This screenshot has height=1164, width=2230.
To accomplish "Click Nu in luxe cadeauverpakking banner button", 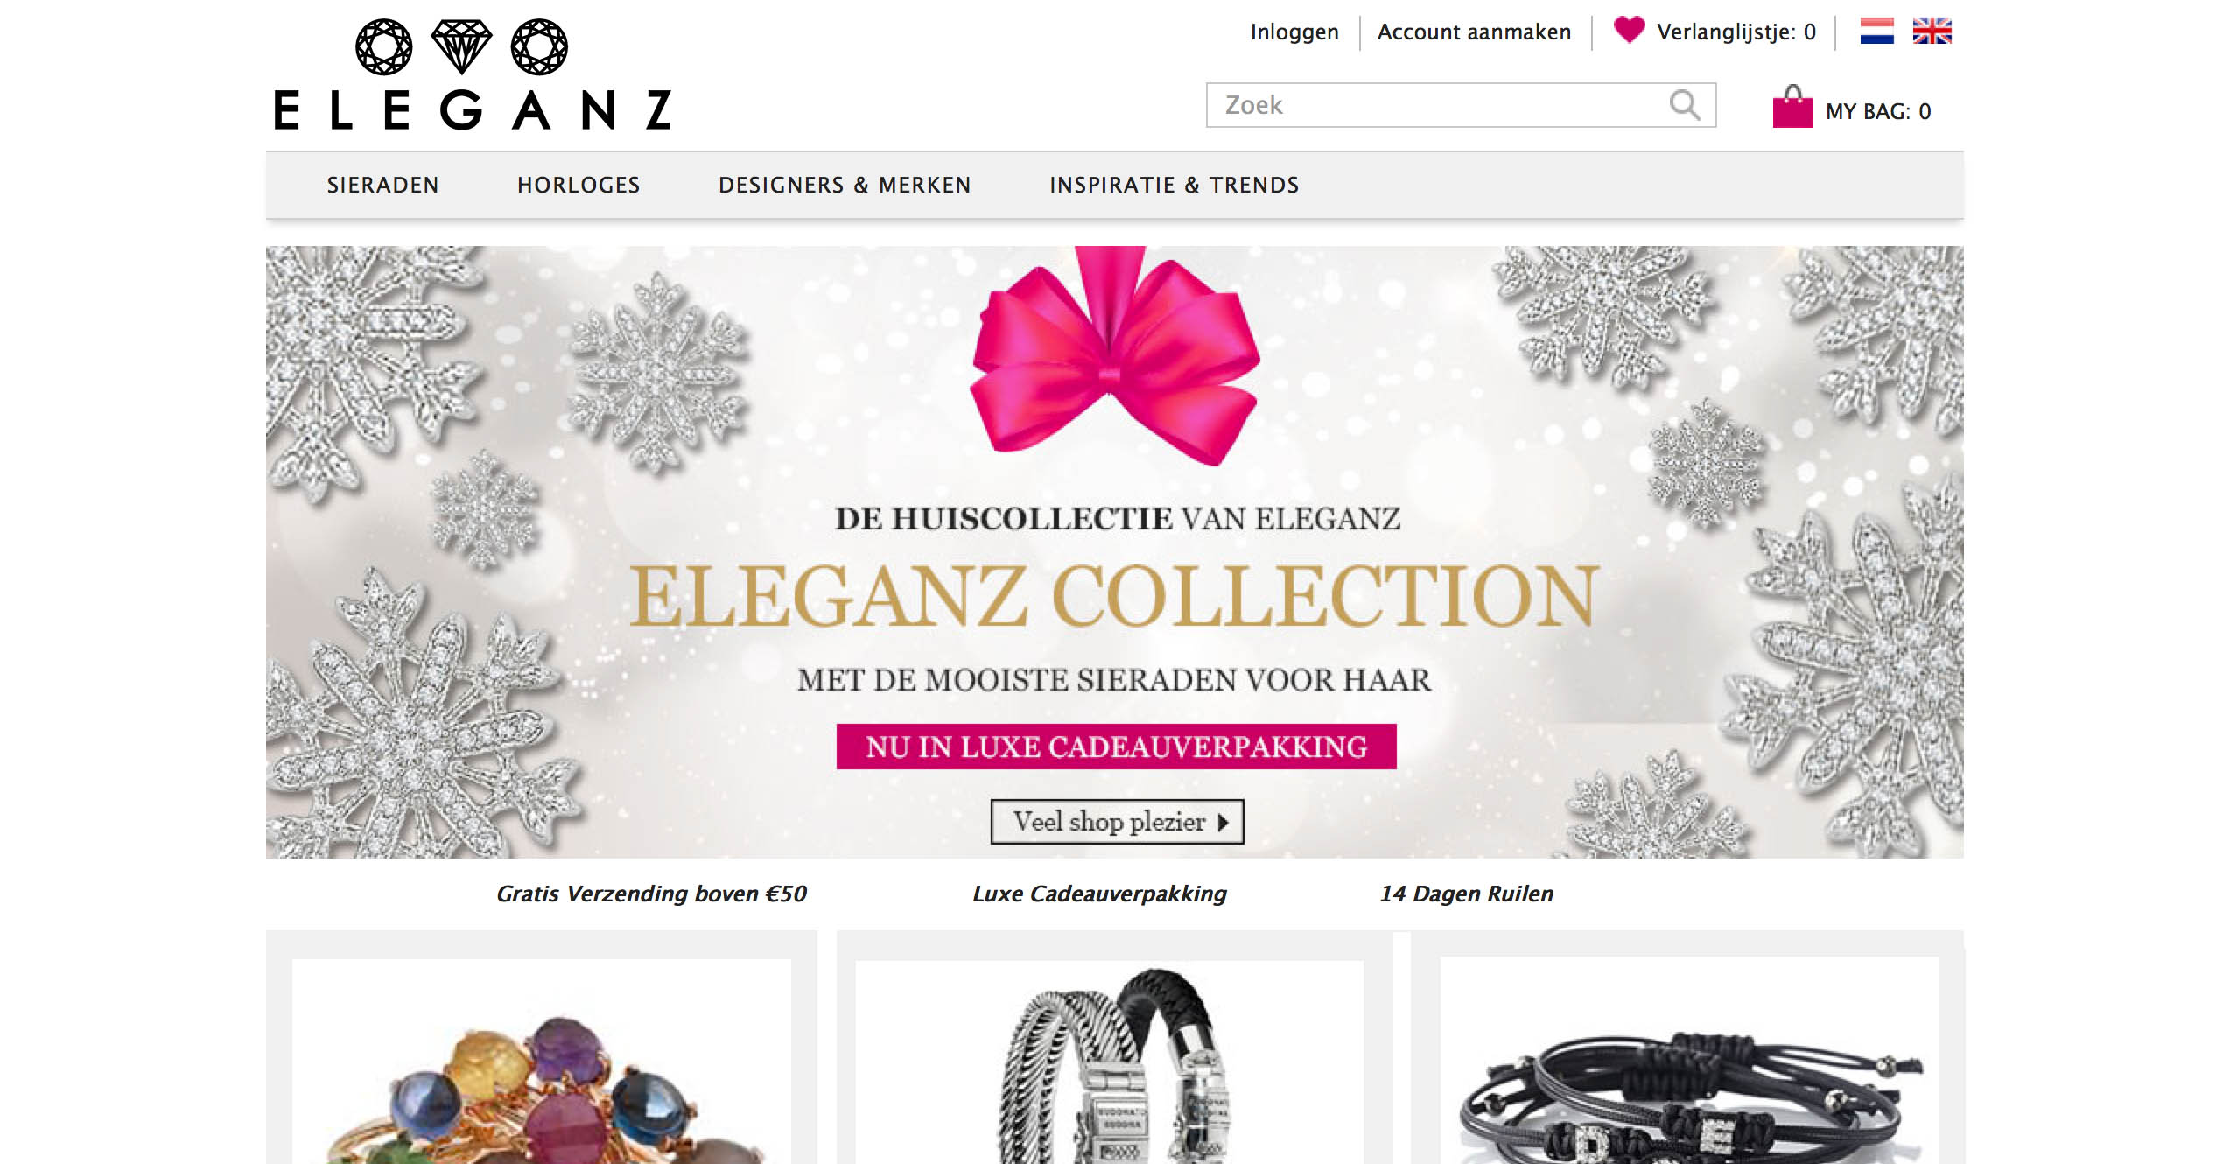I will point(1116,747).
